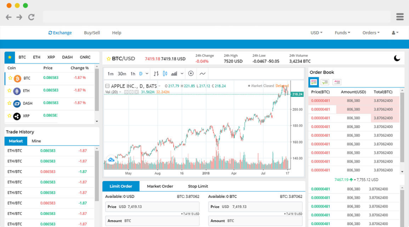Toggle favorite star for the BTC row
The height and width of the screenshot is (227, 409).
pyautogui.click(x=10, y=78)
